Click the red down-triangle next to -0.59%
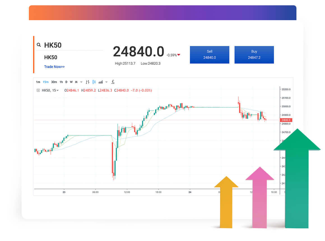This screenshot has width=325, height=241. click(x=179, y=55)
